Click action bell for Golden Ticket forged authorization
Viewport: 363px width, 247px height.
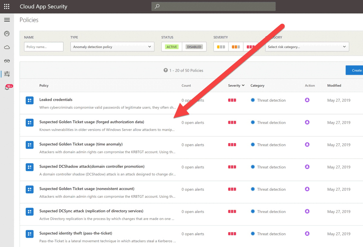[x=307, y=122]
